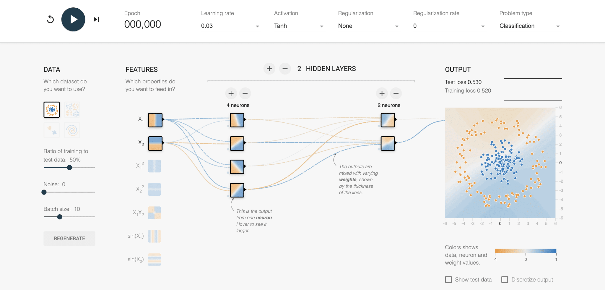
Task: Open the Learning rate dropdown
Action: tap(230, 26)
